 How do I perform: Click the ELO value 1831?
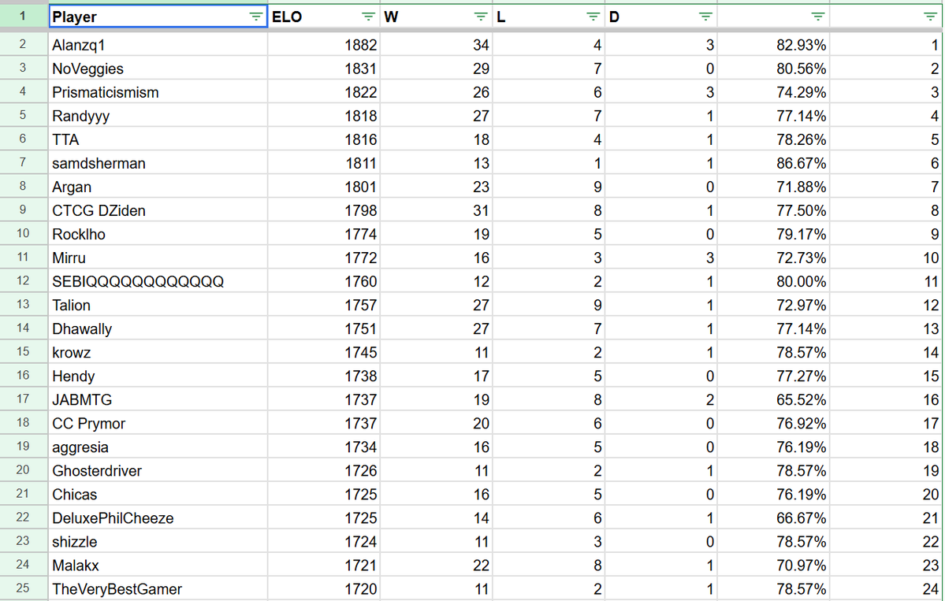tap(324, 69)
